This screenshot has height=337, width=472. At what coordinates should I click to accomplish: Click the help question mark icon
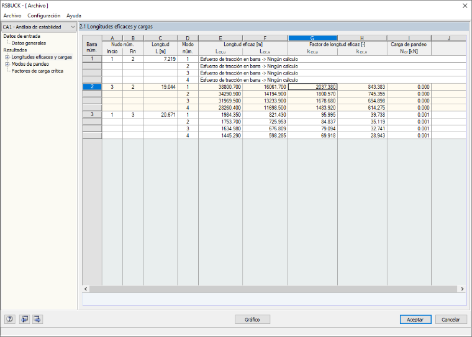pos(10,319)
